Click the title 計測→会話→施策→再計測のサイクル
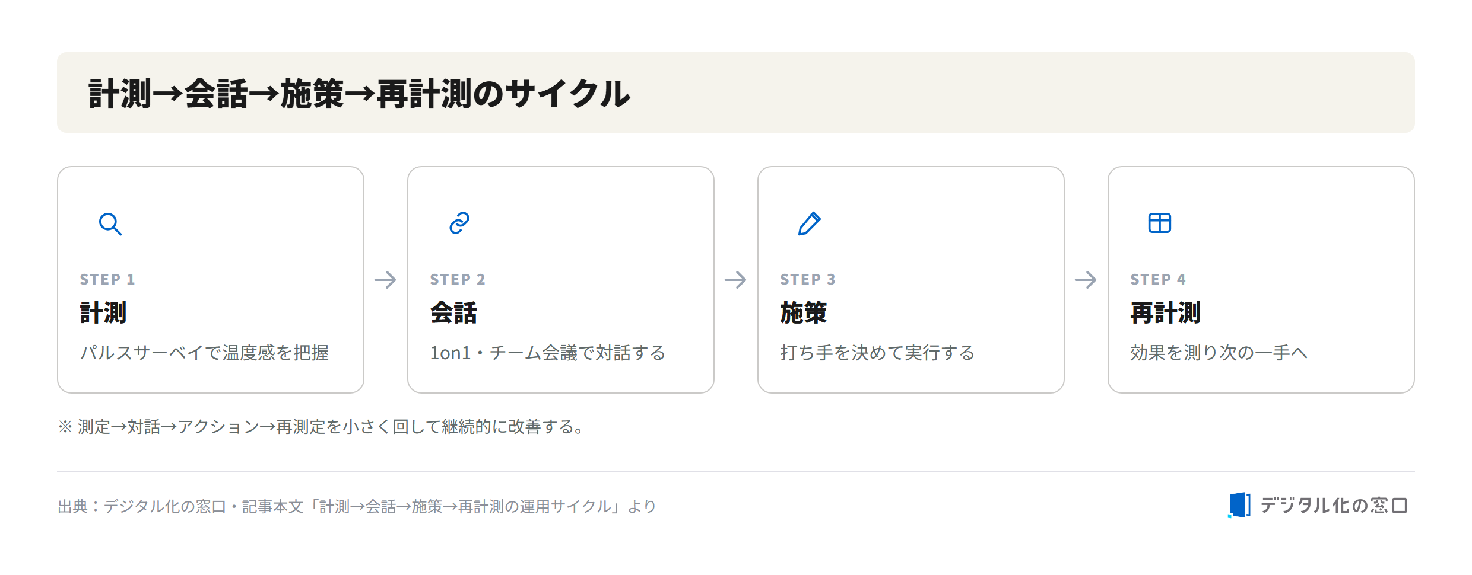Image resolution: width=1472 pixels, height=575 pixels. tap(359, 94)
